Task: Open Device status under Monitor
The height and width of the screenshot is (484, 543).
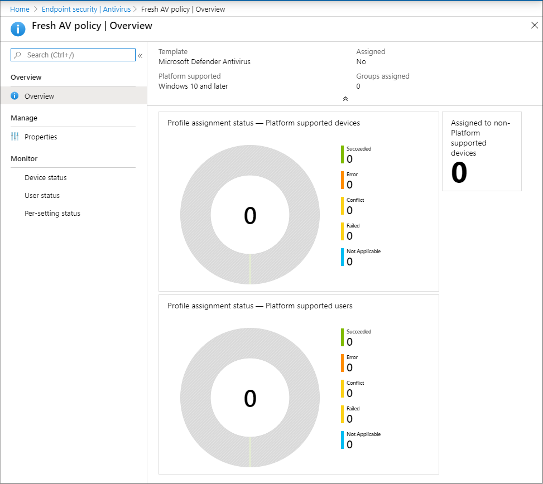Action: [45, 178]
